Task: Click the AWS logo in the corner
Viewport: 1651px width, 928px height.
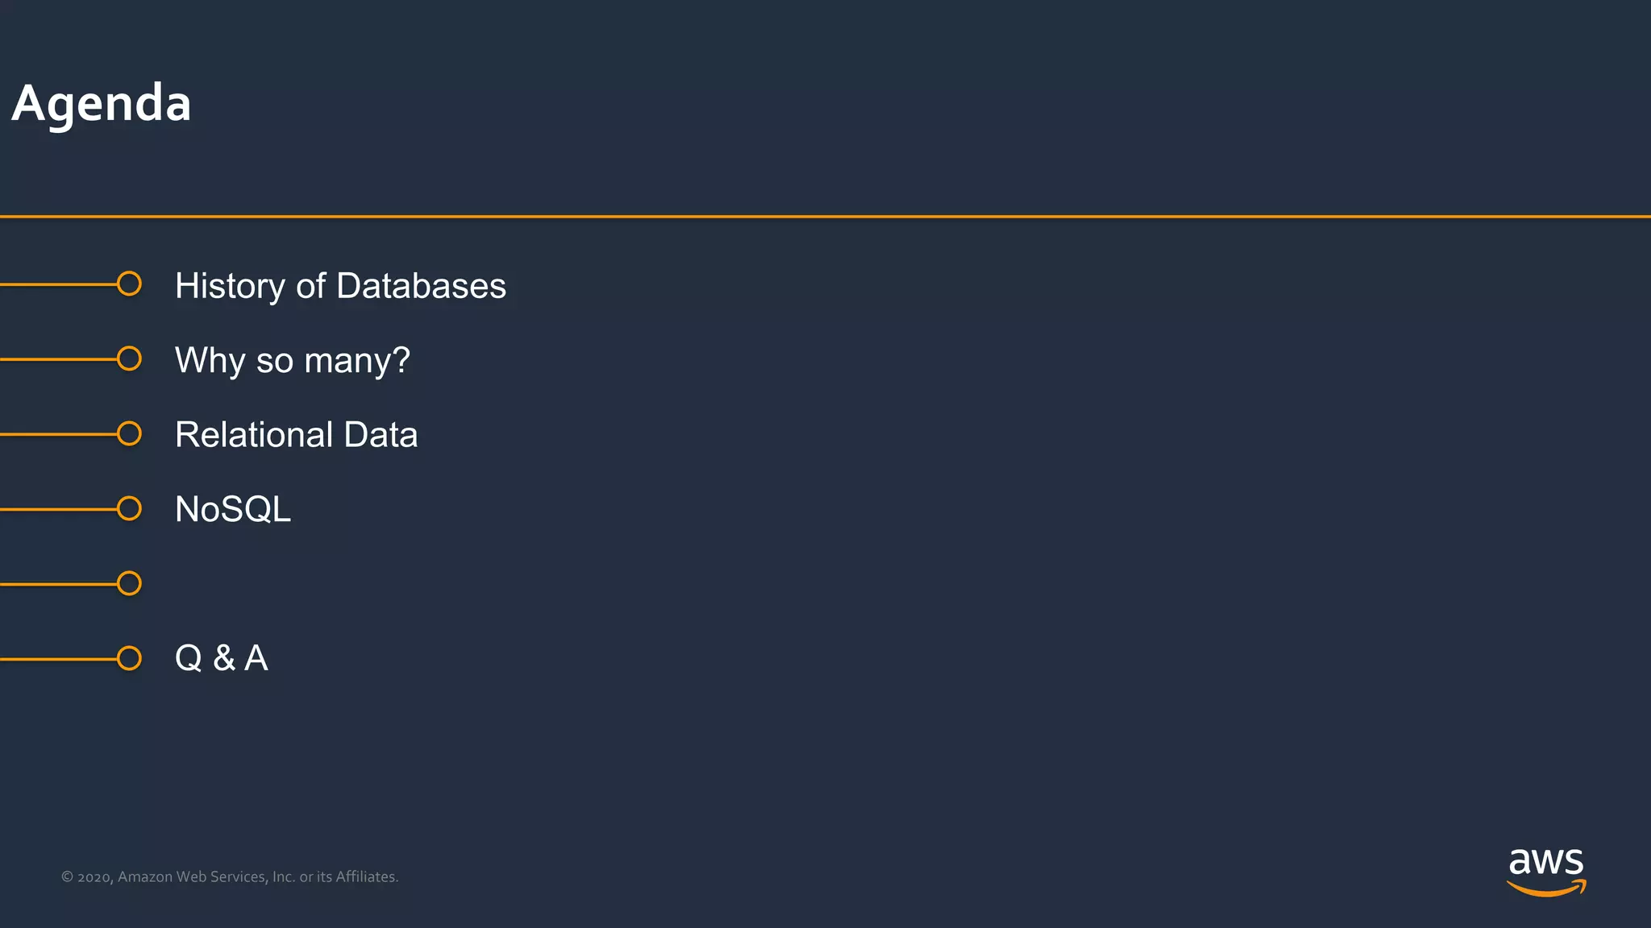Action: coord(1545,870)
